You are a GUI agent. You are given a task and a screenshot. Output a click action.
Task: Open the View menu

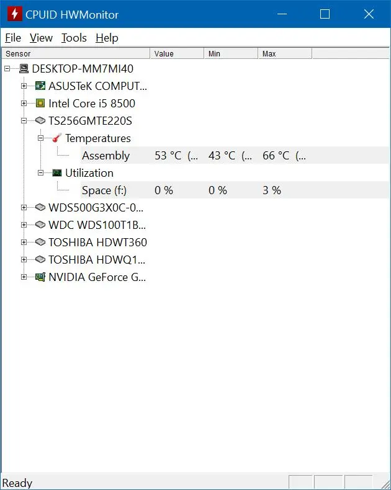[41, 38]
